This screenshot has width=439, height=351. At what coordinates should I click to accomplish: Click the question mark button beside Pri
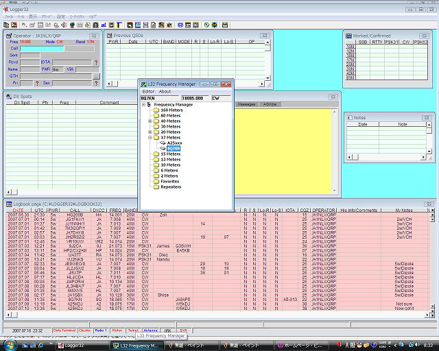pyautogui.click(x=37, y=83)
